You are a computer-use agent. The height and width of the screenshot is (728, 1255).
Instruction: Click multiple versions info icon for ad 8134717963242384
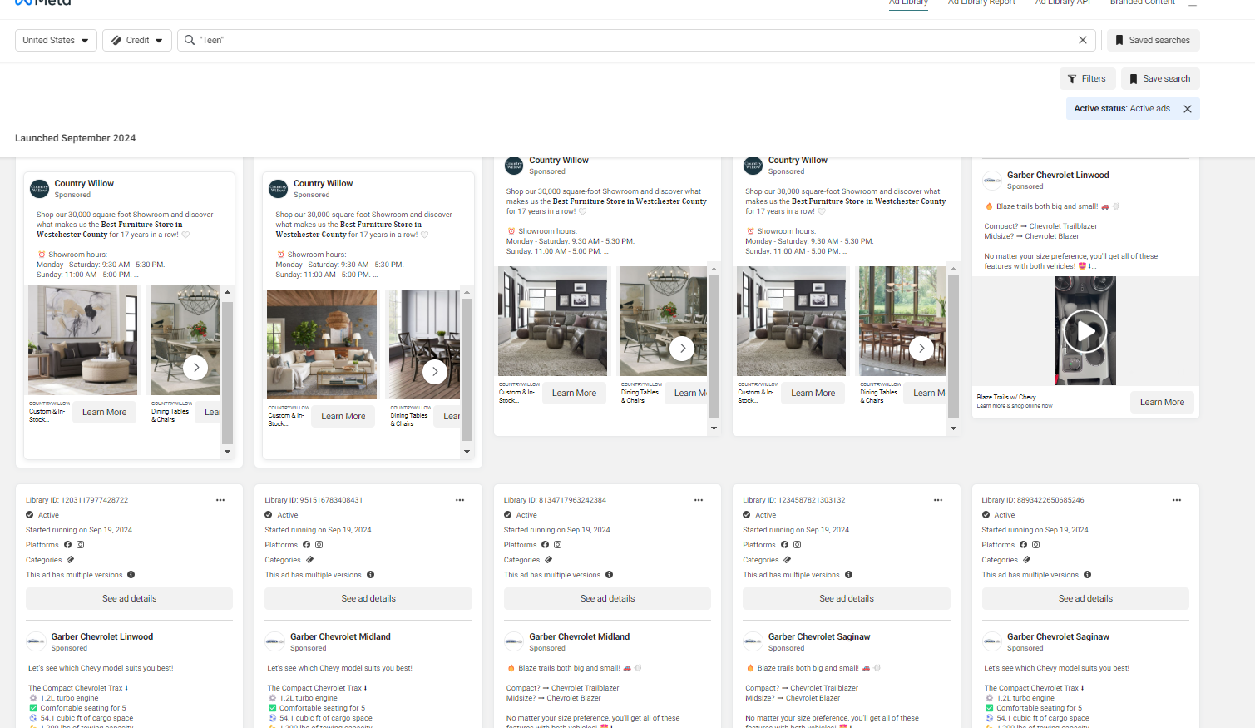click(x=609, y=575)
